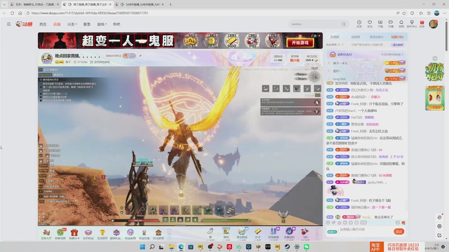Open a new browser tab
Screen dimensions: 449x252
(x=171, y=4)
